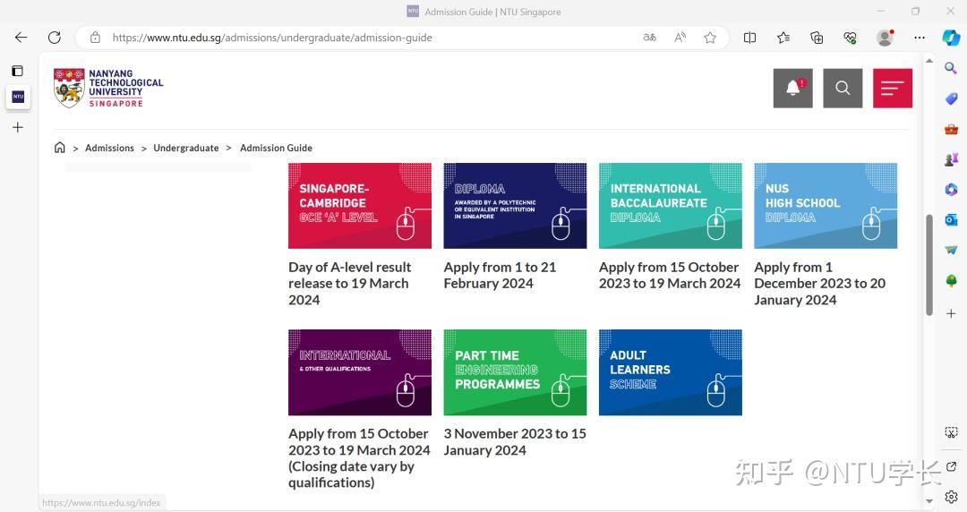The width and height of the screenshot is (967, 512).
Task: Refresh the page
Action: pyautogui.click(x=55, y=38)
